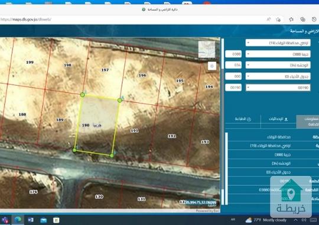319x225 pixels.
Task: Expand the governorate lands (19) dropdown
Action: tap(278, 43)
